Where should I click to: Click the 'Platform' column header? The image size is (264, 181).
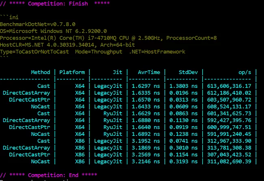tap(72, 72)
